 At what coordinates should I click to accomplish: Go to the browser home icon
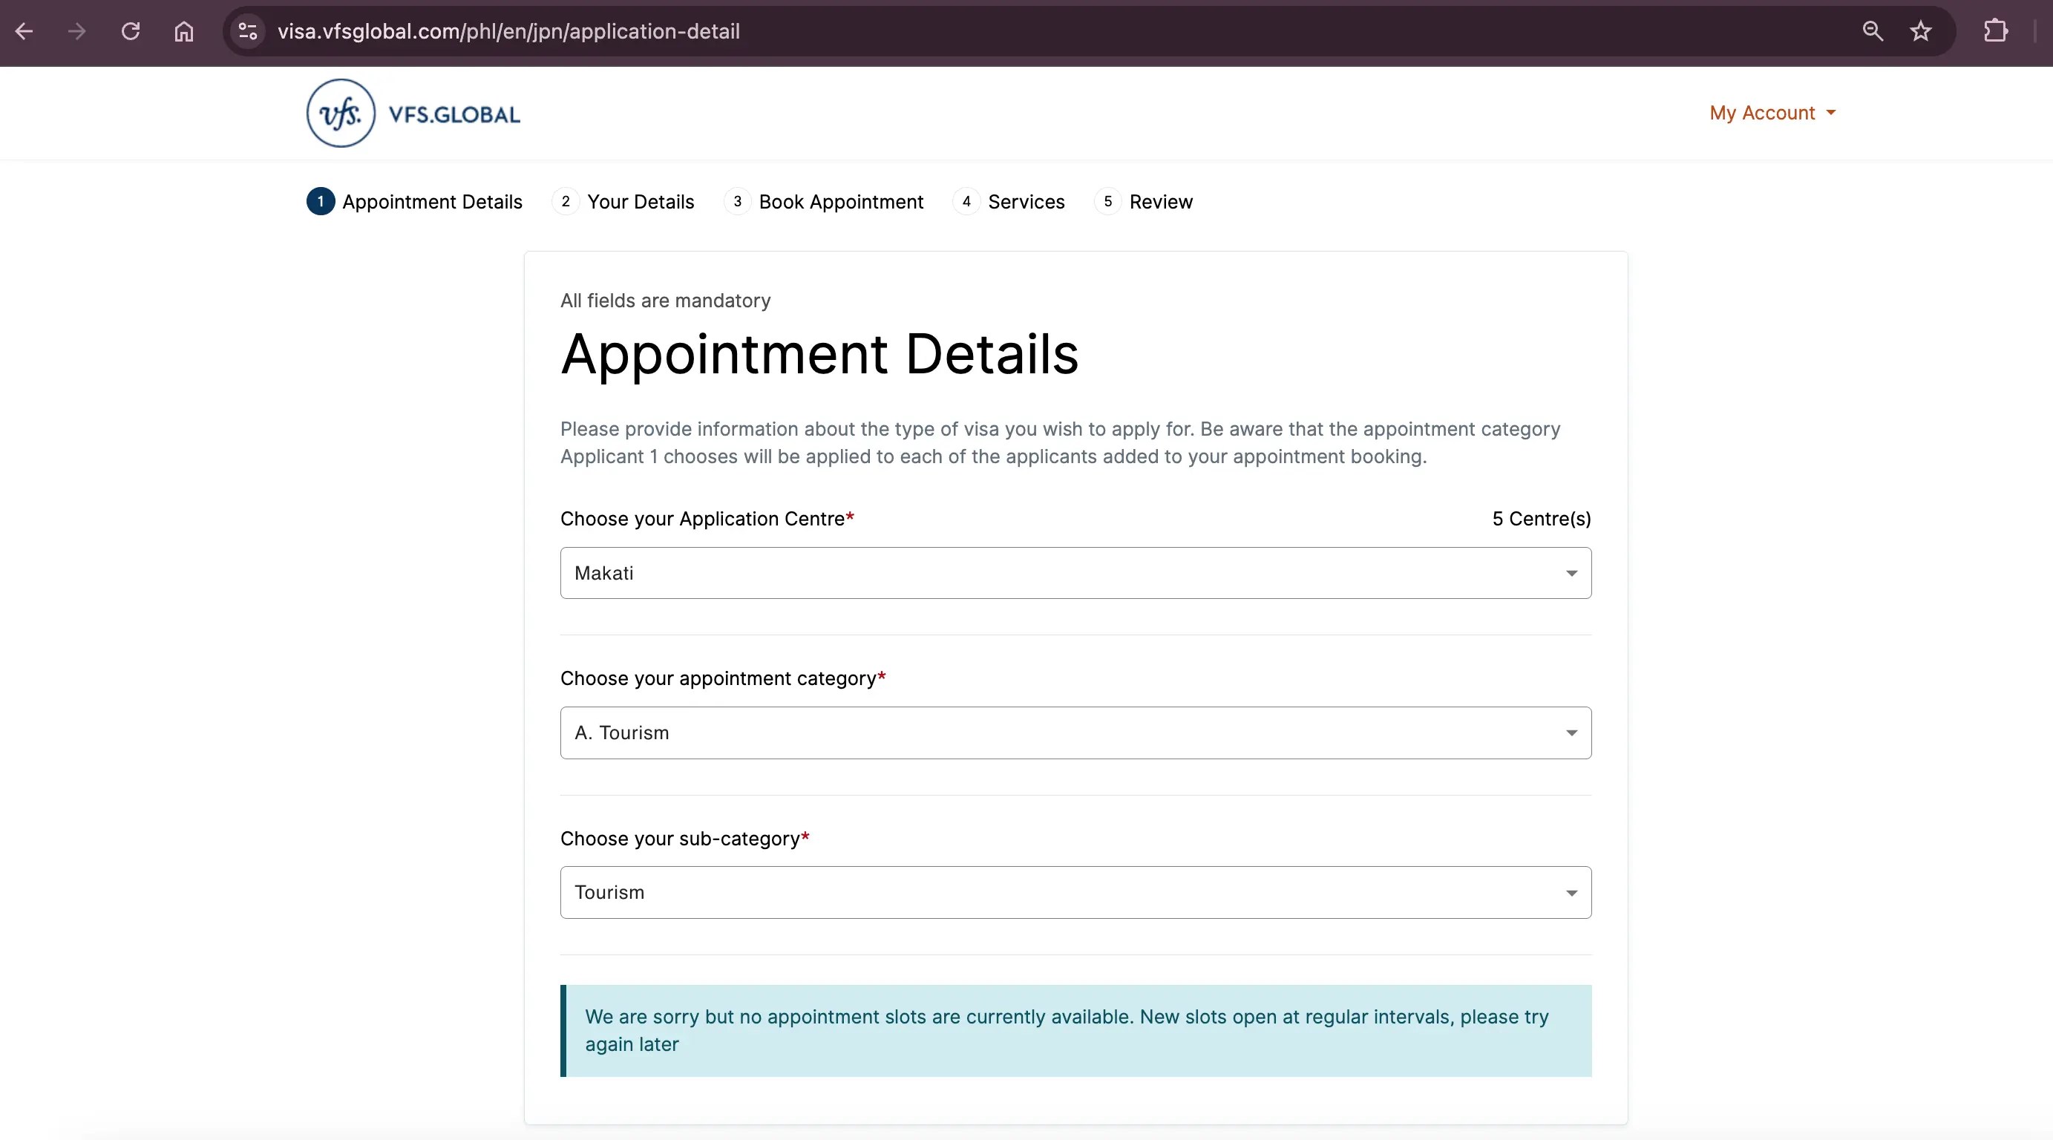click(x=184, y=32)
